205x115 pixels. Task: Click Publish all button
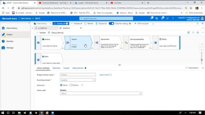pos(61,23)
